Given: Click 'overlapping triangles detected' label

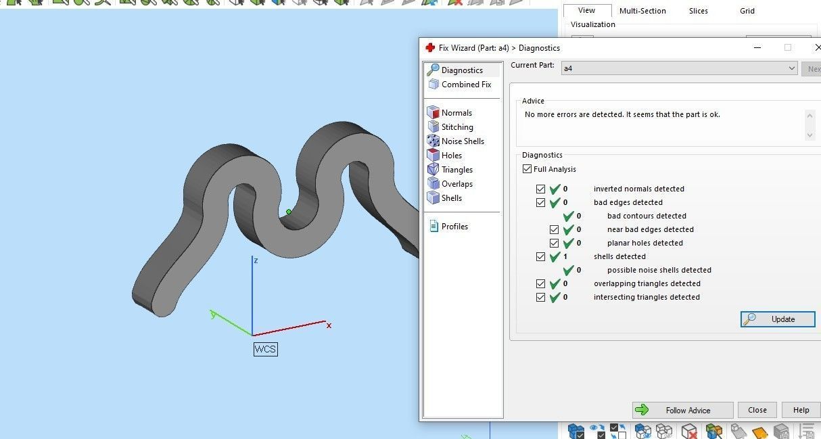Looking at the screenshot, I should tap(647, 283).
